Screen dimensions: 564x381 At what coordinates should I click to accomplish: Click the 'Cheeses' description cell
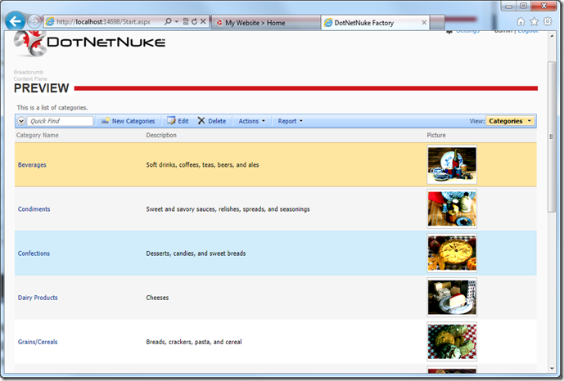[x=157, y=298]
